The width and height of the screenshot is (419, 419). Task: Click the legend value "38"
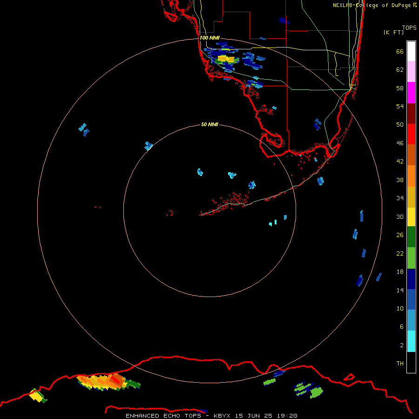pos(400,180)
